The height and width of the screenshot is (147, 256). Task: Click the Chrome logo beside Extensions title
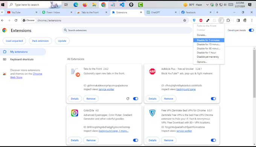[5, 30]
